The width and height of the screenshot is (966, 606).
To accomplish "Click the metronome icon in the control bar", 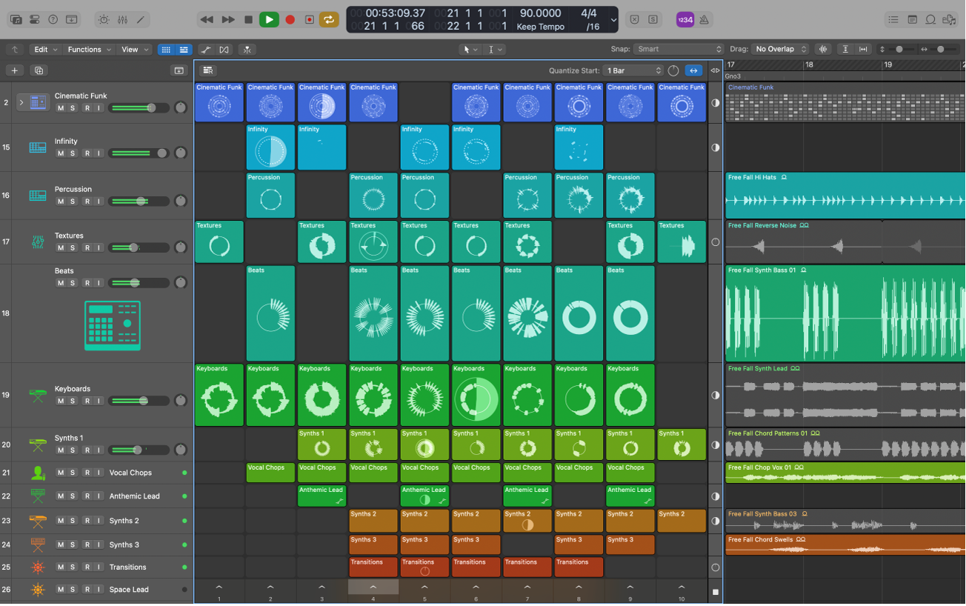I will [x=704, y=20].
